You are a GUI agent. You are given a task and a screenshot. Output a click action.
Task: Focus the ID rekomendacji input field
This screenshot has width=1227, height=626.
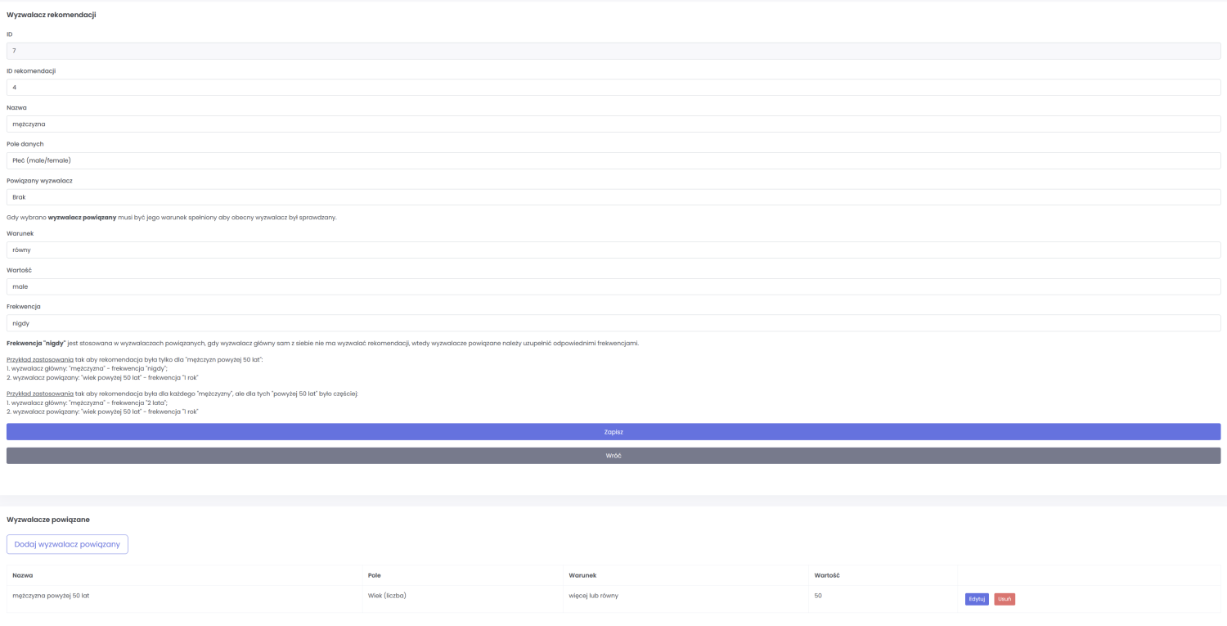click(613, 88)
